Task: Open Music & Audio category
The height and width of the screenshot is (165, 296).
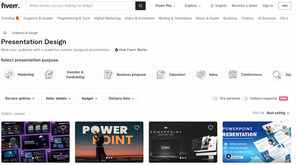Action: point(207,18)
